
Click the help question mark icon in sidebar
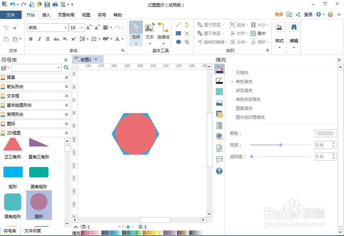pos(219,171)
